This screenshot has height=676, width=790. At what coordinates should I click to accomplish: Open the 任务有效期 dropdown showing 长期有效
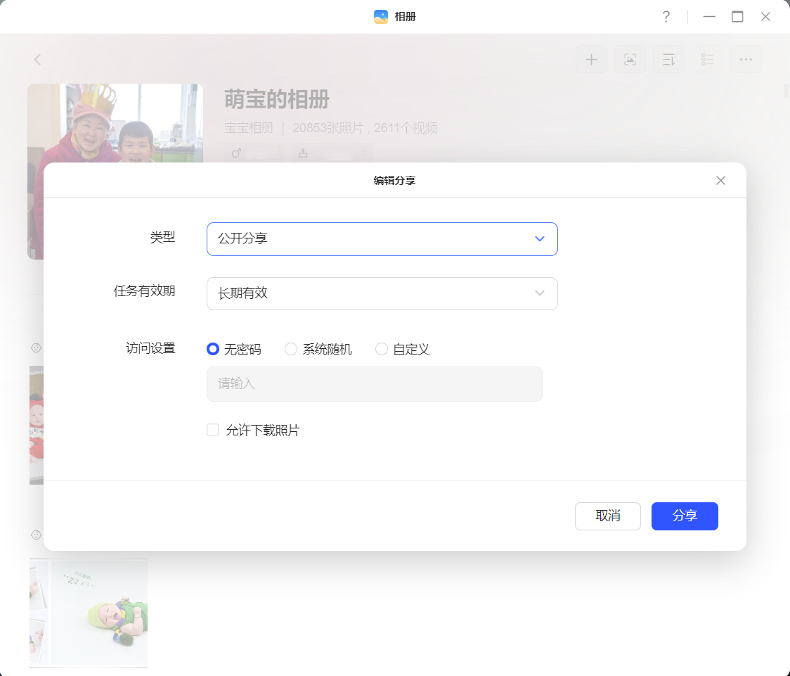tap(382, 293)
